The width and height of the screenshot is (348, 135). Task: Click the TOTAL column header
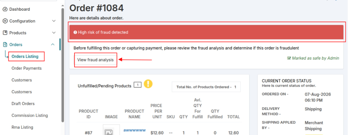pyautogui.click(x=234, y=117)
